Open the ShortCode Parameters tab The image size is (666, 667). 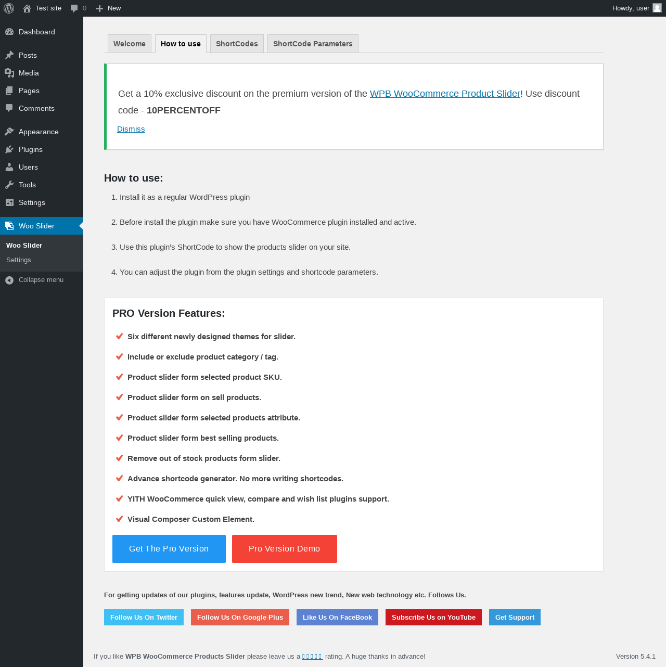click(x=313, y=44)
